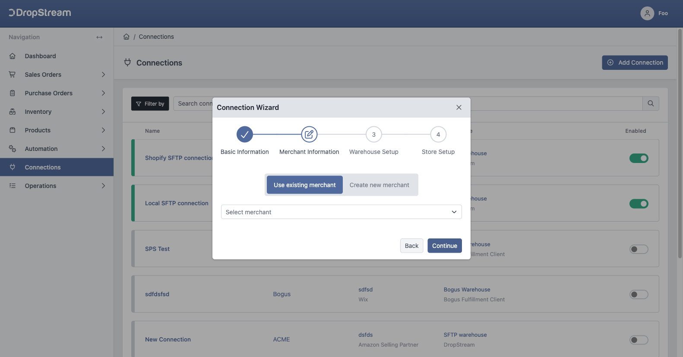683x357 pixels.
Task: Open the New Connection link
Action: (168, 339)
